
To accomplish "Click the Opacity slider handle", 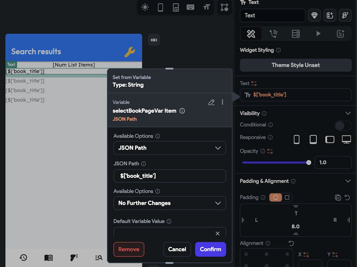I will [309, 163].
